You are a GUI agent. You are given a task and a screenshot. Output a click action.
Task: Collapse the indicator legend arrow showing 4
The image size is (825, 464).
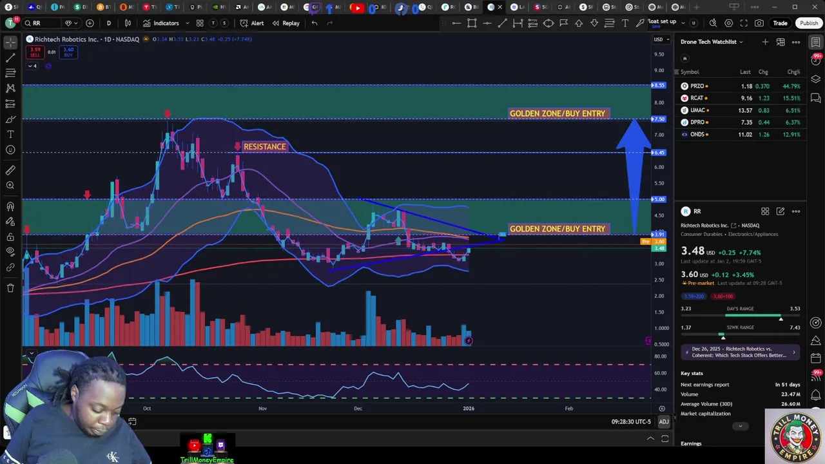[32, 66]
